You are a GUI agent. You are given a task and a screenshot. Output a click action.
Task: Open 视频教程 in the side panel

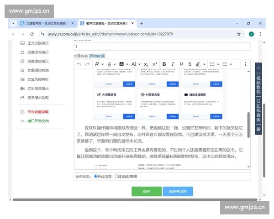tap(258, 85)
